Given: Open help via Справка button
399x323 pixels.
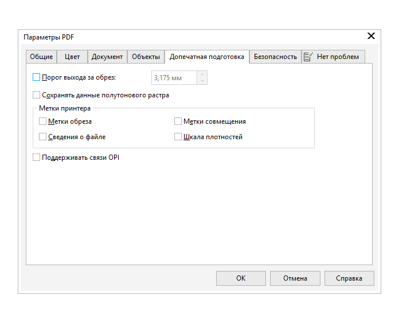Looking at the screenshot, I should coord(349,278).
